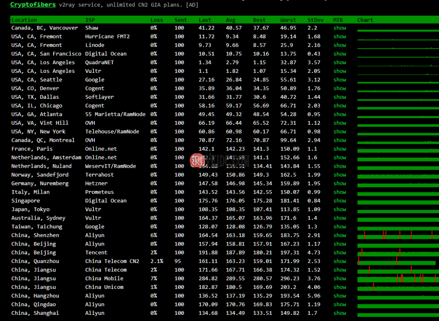Click the Loss column header

157,20
